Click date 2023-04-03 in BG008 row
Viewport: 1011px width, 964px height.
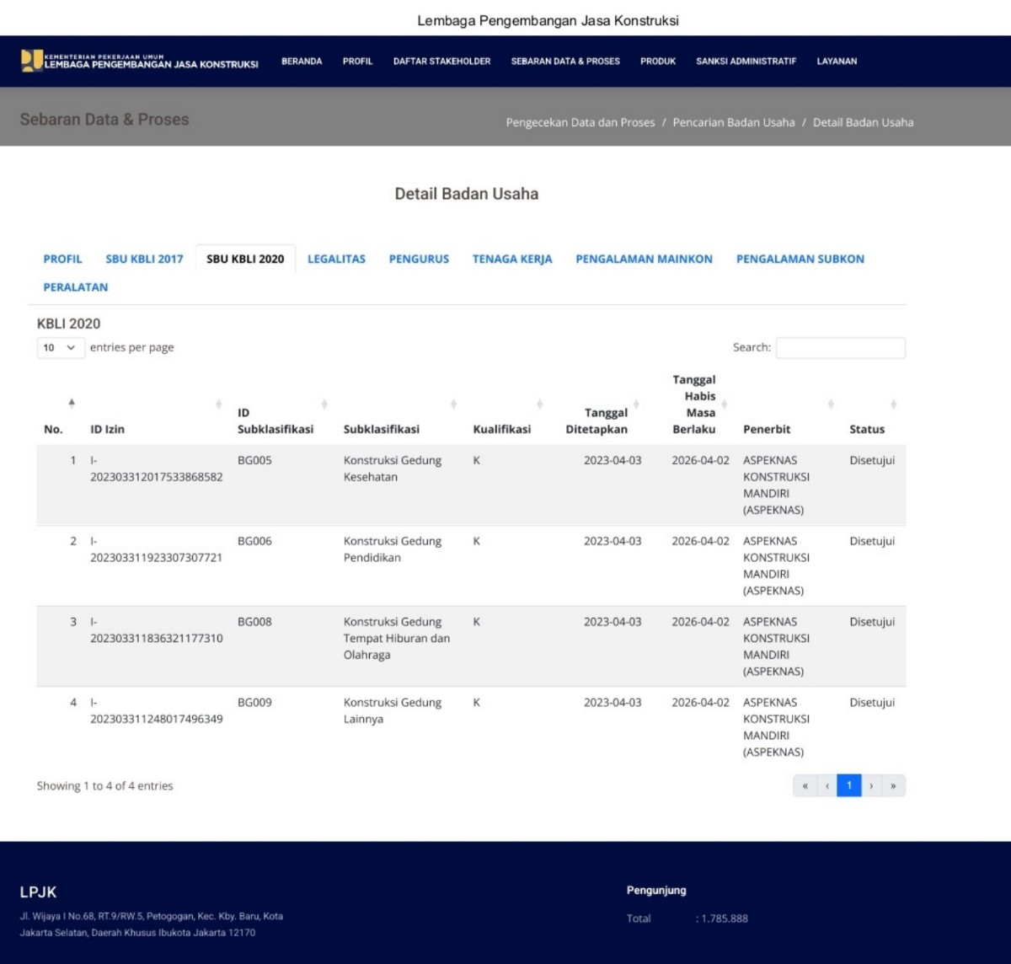pyautogui.click(x=612, y=622)
